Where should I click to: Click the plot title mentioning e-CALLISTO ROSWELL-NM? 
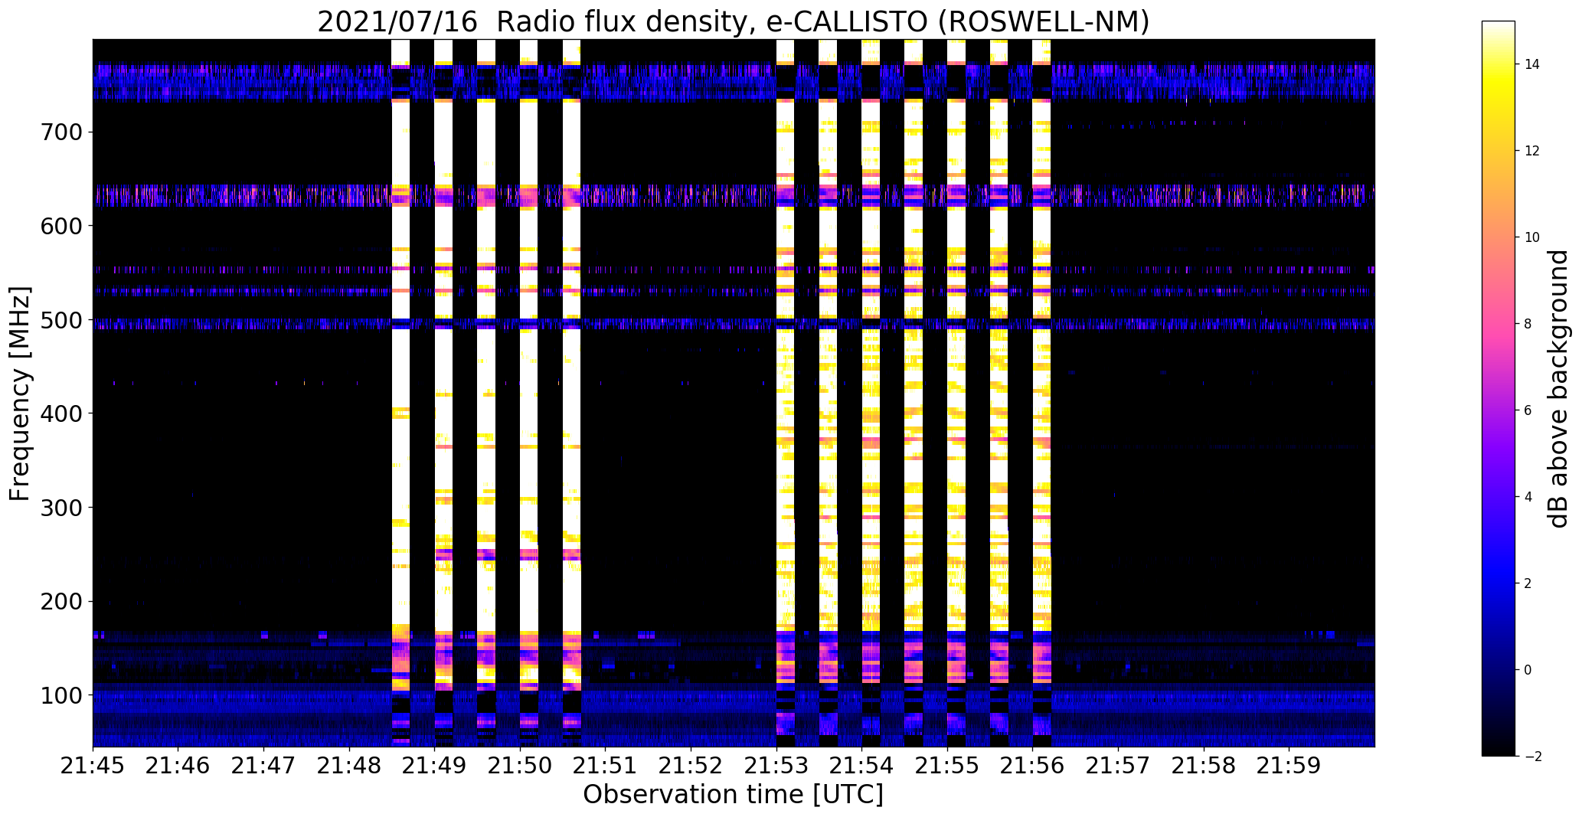pos(734,21)
